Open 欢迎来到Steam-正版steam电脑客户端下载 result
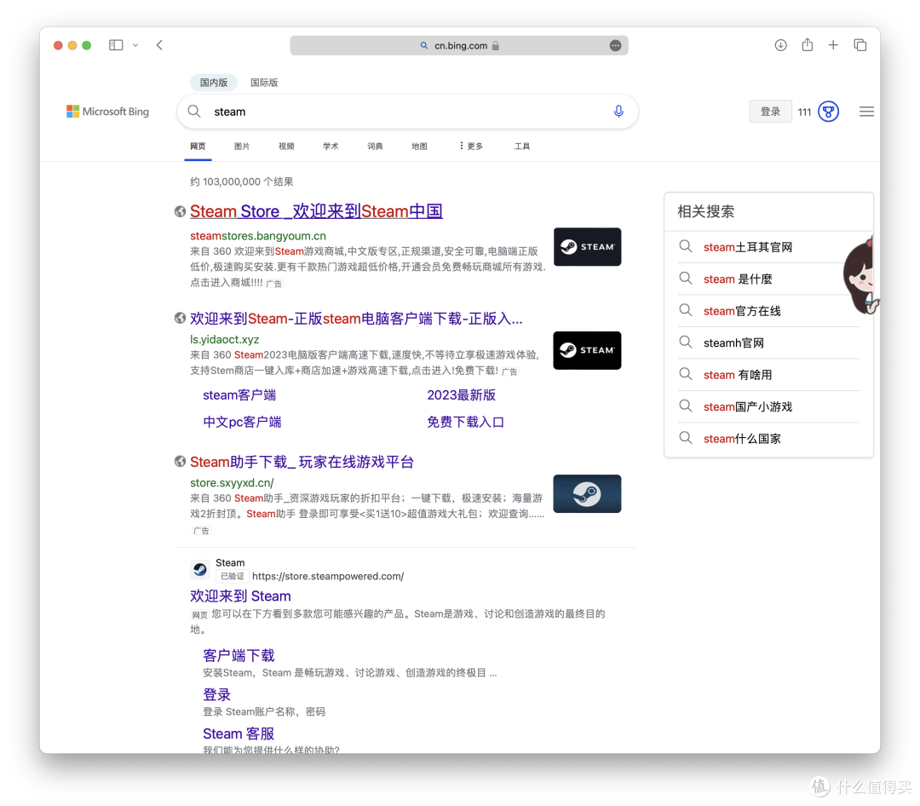Screen dimensions: 920x806 pos(356,319)
